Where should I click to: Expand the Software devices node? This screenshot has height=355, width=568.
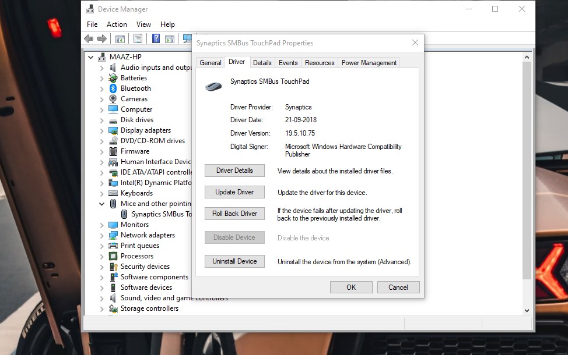[102, 288]
